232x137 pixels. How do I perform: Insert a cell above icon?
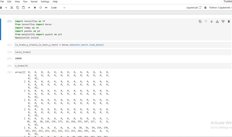point(217,21)
